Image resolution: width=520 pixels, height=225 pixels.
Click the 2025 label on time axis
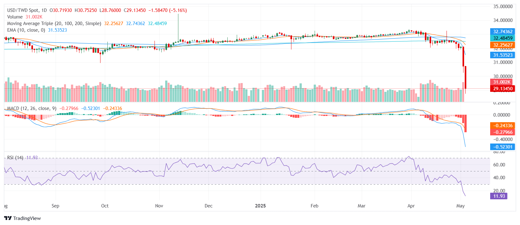pos(260,206)
